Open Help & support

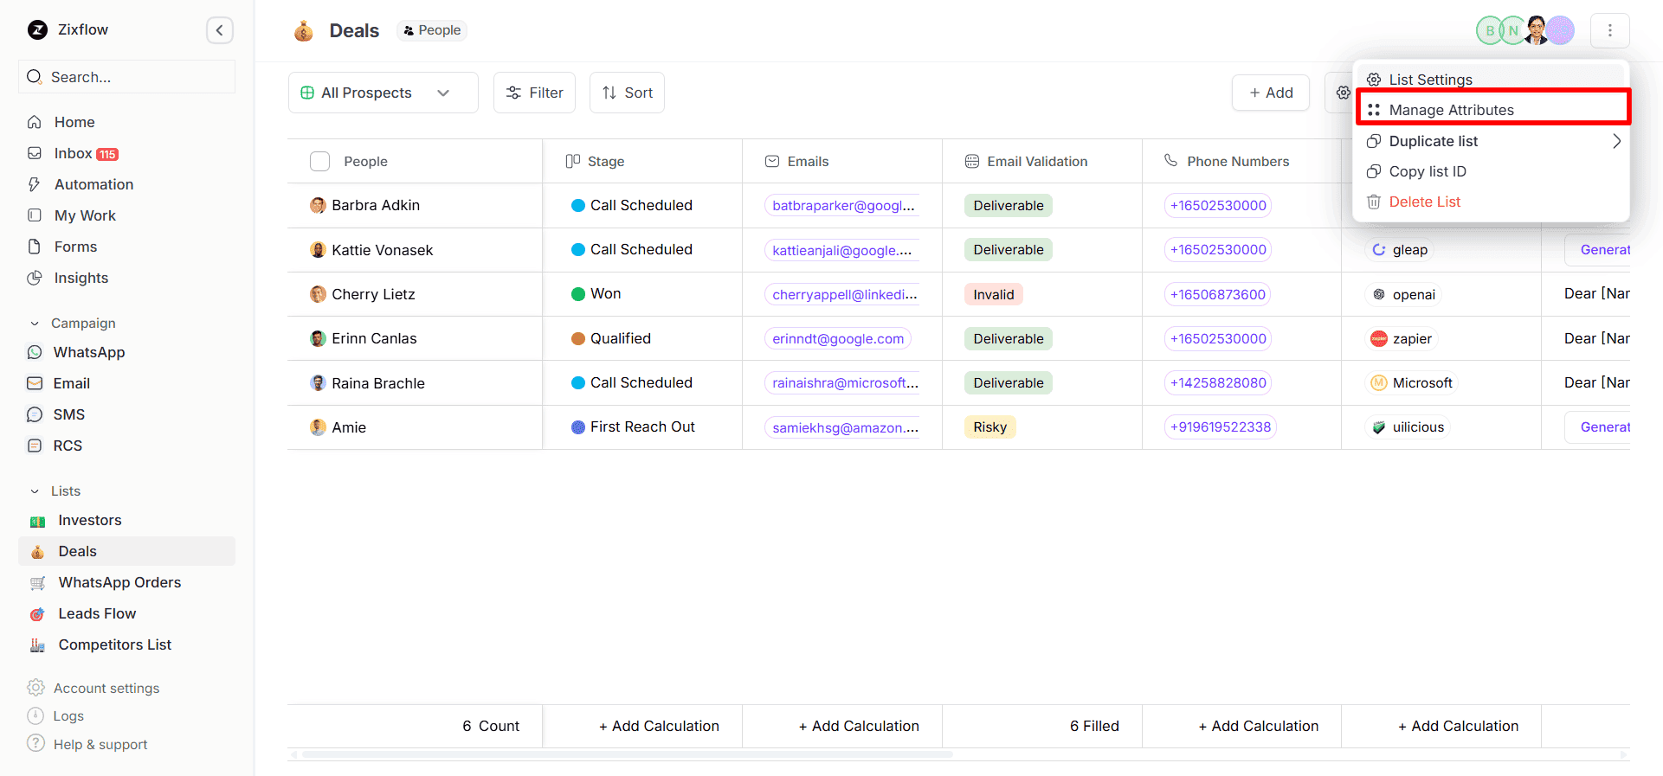(100, 744)
